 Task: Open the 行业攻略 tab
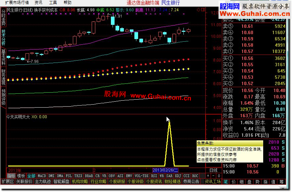98,181
